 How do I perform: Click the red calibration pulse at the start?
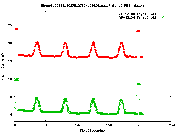click(x=17, y=29)
